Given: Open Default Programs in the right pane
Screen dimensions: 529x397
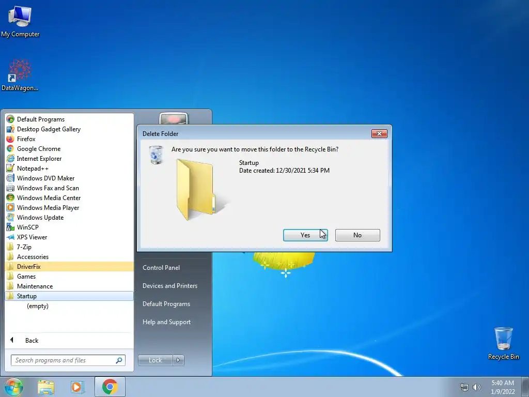Looking at the screenshot, I should coord(166,304).
